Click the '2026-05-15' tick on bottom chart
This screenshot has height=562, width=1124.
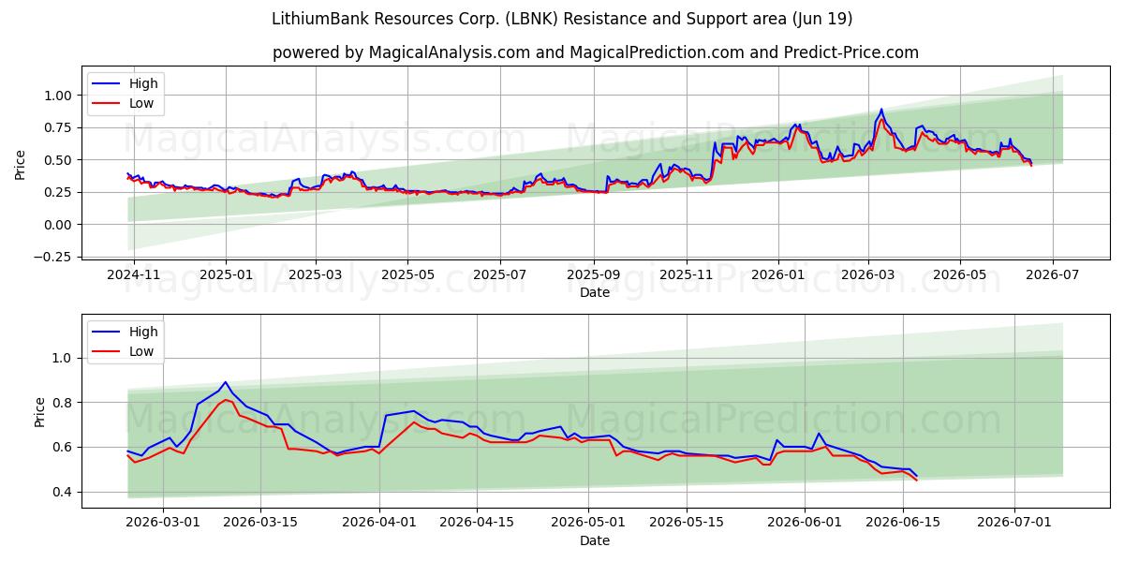pyautogui.click(x=687, y=523)
